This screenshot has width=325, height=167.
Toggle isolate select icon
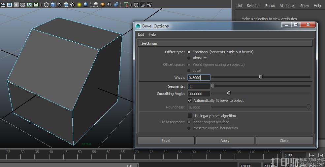pos(126,5)
